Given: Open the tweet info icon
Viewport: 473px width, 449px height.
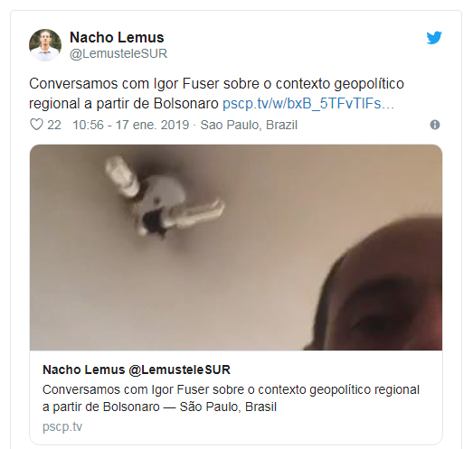Looking at the screenshot, I should coord(435,125).
